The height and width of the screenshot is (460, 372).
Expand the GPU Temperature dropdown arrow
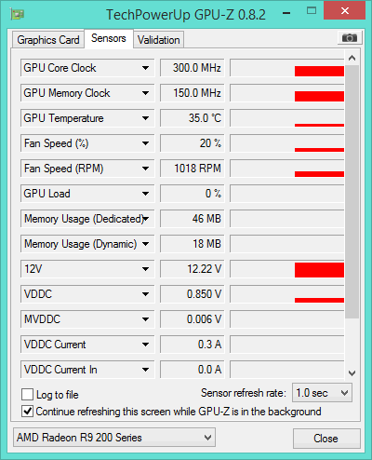coord(145,118)
